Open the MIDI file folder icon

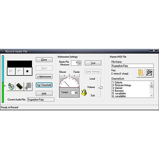click(141, 73)
